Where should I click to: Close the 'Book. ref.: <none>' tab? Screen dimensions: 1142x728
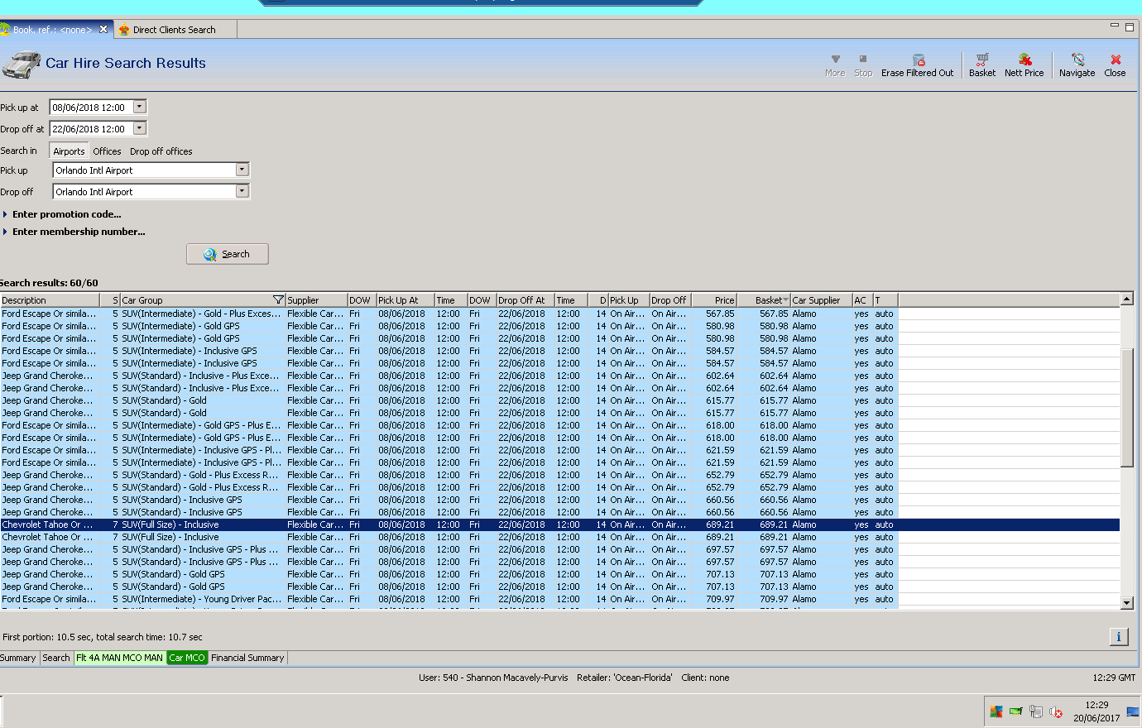103,29
